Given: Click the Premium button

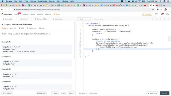Looking at the screenshot, I should tap(147, 14).
